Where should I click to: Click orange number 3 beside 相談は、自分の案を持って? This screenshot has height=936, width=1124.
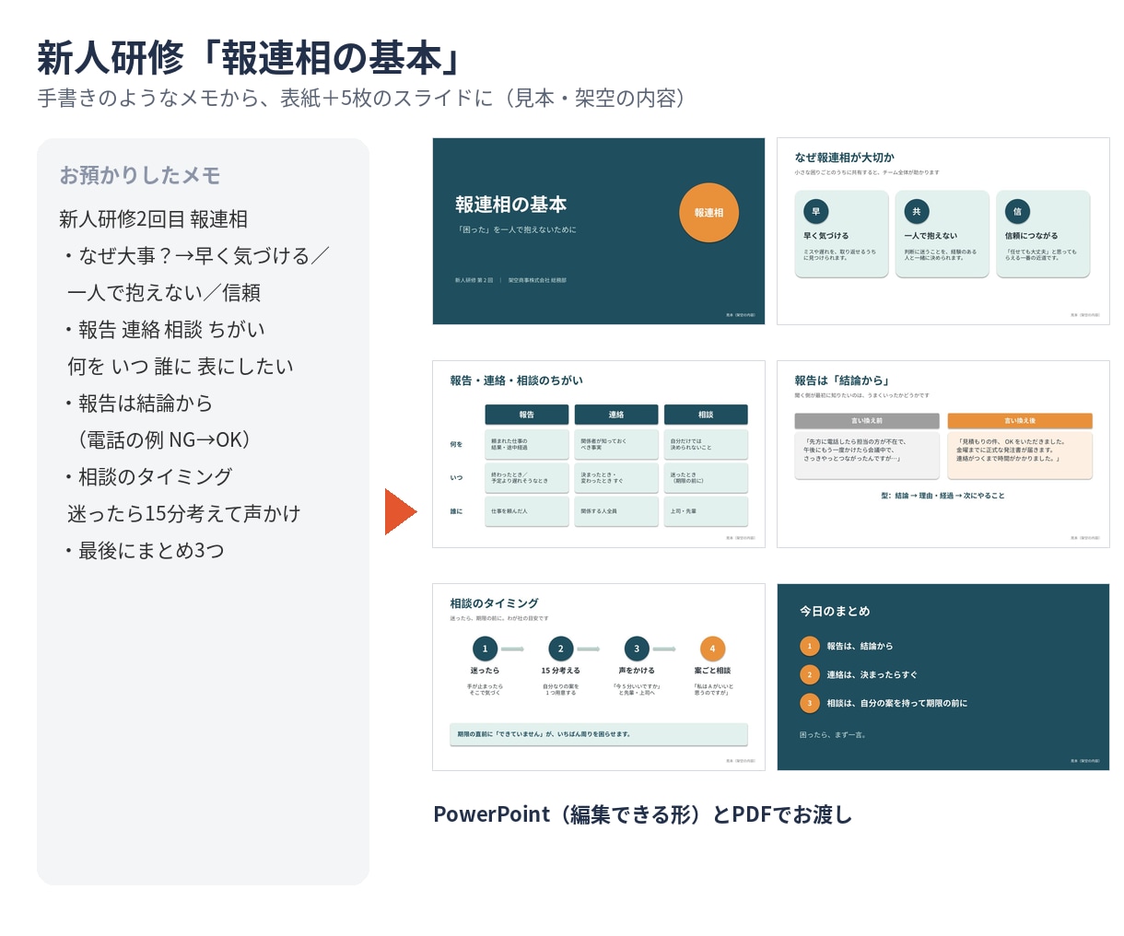coord(810,703)
